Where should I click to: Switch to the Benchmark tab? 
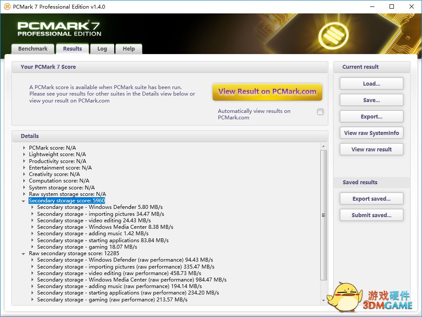point(33,49)
